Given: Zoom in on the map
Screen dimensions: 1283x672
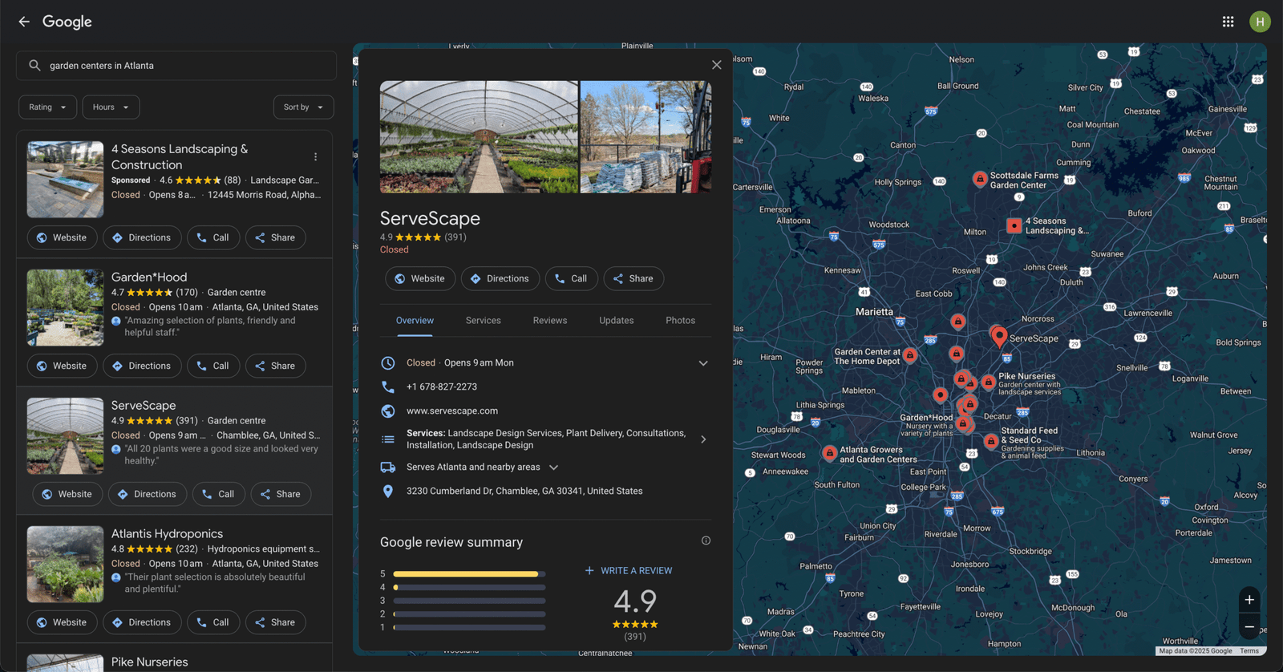Looking at the screenshot, I should point(1249,600).
